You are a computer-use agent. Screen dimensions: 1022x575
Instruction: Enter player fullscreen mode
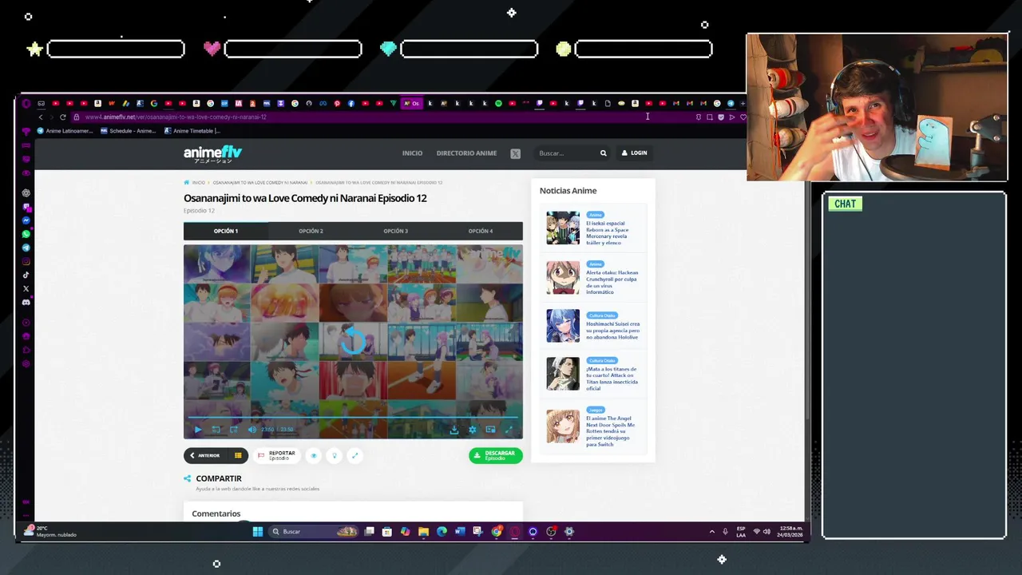click(509, 430)
